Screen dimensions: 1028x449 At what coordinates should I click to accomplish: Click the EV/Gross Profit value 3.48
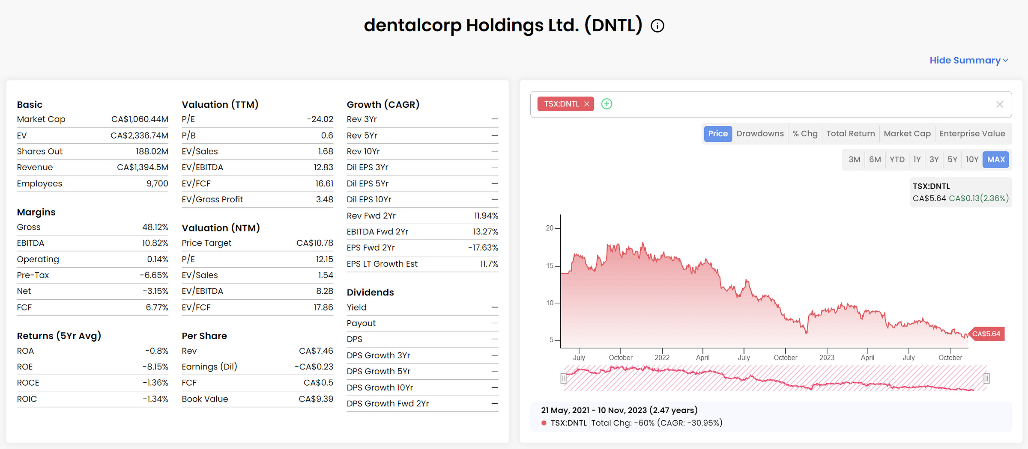324,199
